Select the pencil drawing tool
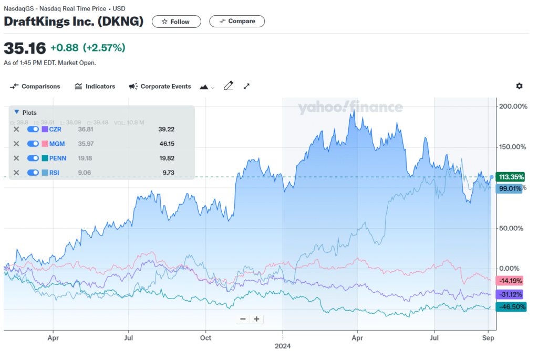The image size is (538, 351). (229, 86)
